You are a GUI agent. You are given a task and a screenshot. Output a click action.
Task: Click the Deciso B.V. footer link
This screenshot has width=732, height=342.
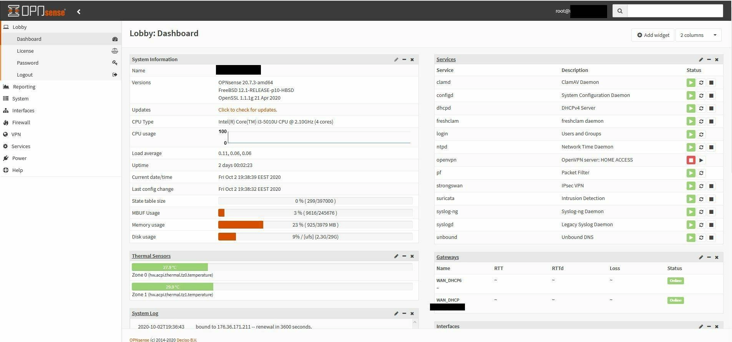187,340
